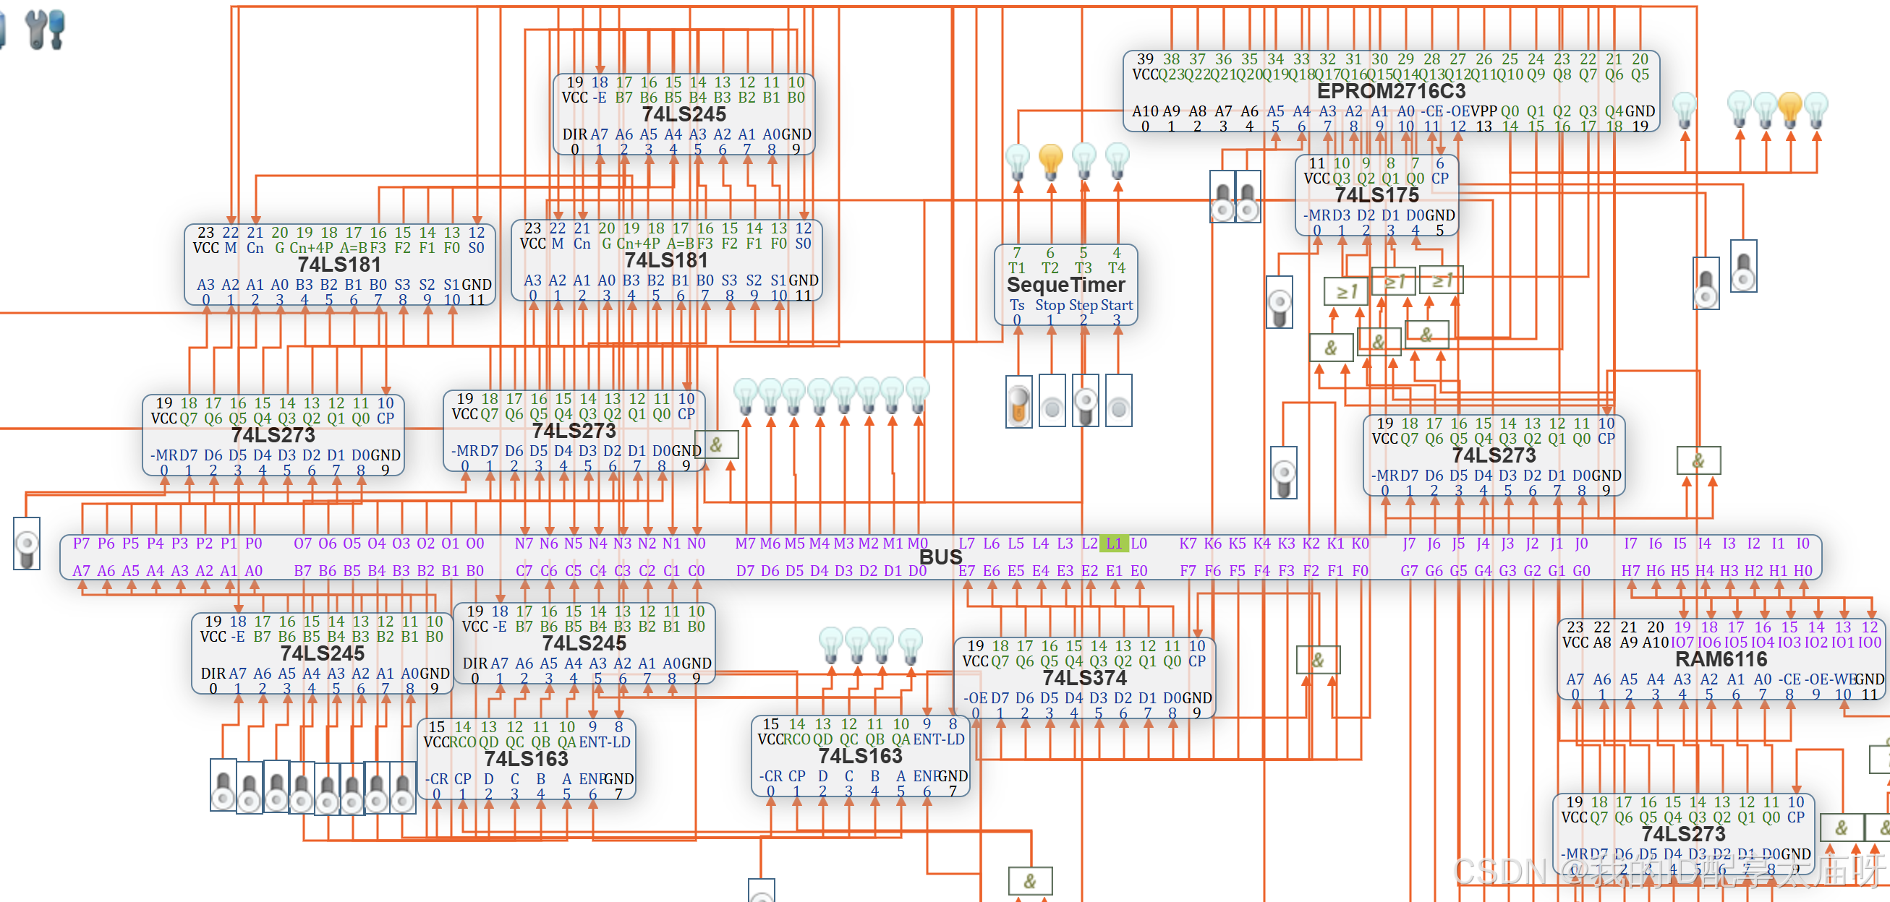Click the left 74LS181 ALU chip

339,265
